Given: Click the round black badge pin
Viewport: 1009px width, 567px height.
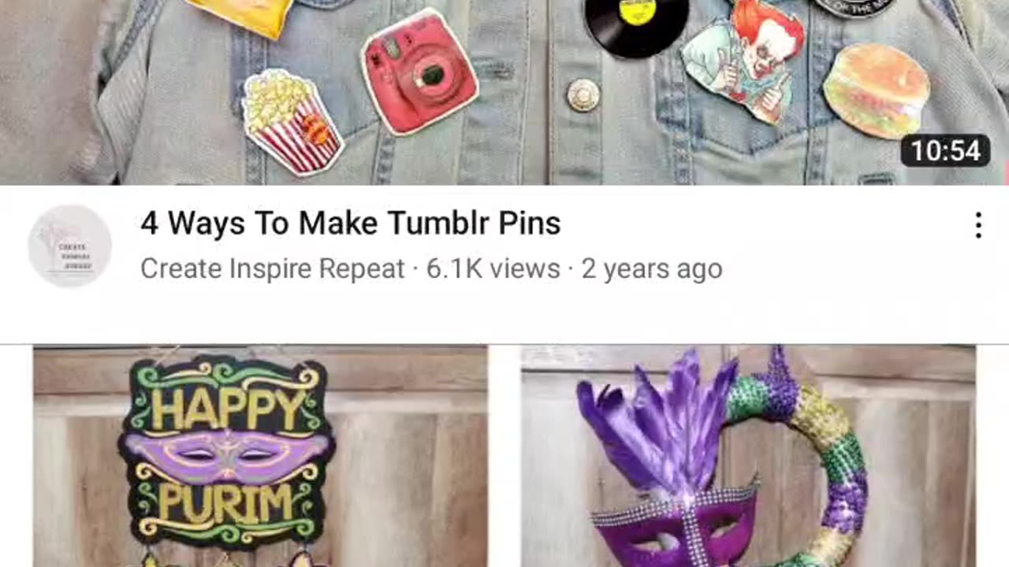Looking at the screenshot, I should (x=856, y=8).
